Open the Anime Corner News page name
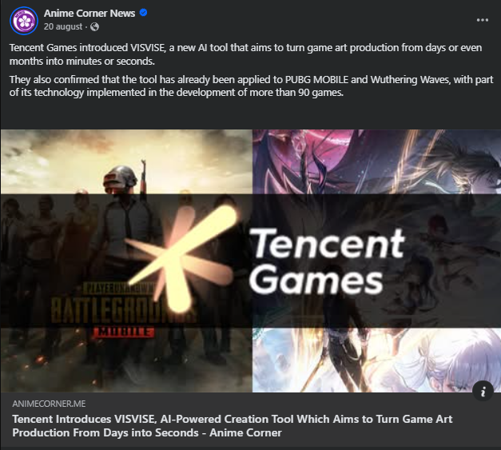The width and height of the screenshot is (501, 450). (89, 13)
